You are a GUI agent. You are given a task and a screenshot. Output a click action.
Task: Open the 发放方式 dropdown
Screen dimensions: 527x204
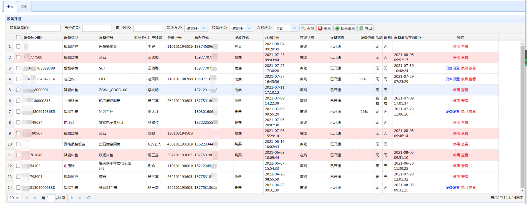coord(204,28)
